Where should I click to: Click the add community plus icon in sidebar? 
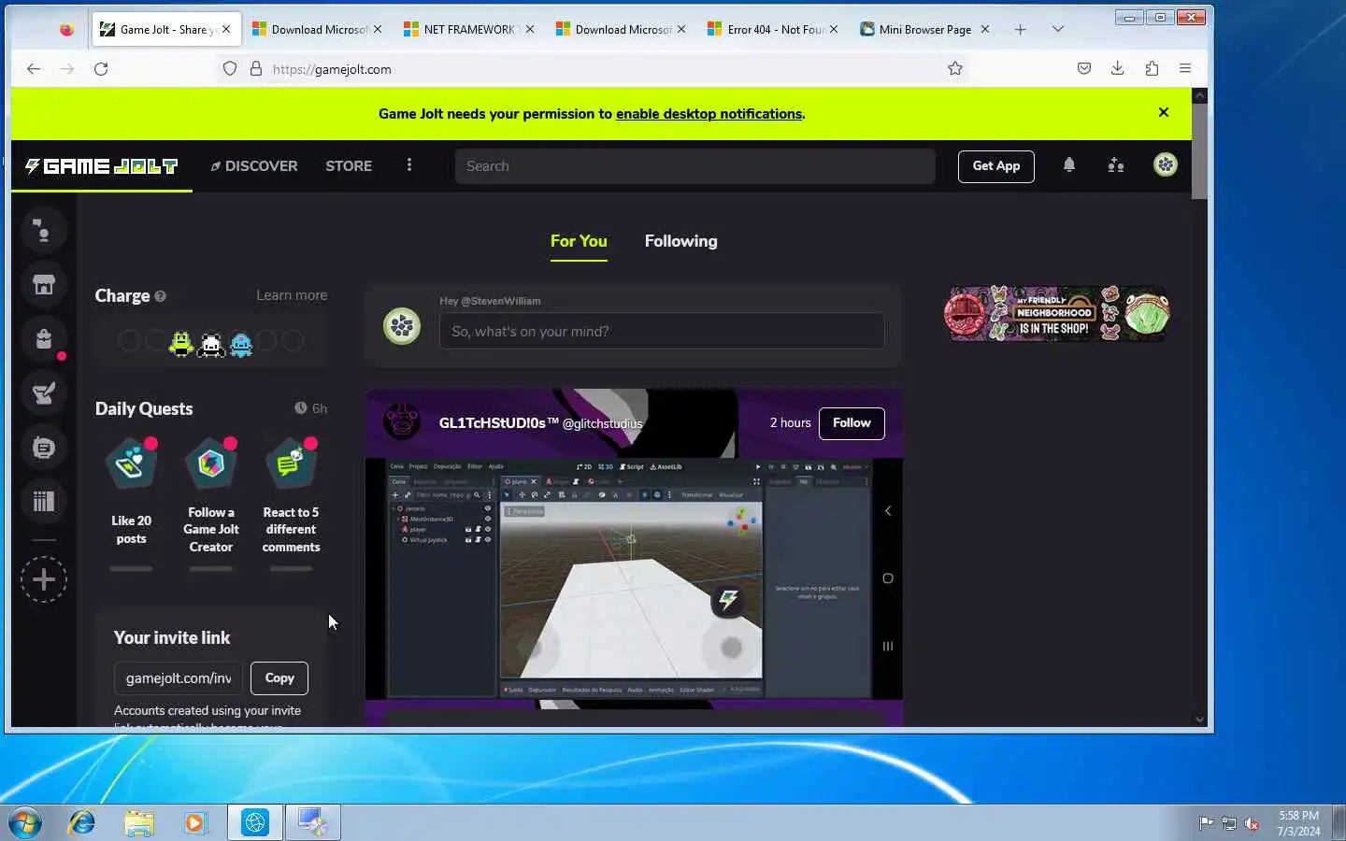44,579
